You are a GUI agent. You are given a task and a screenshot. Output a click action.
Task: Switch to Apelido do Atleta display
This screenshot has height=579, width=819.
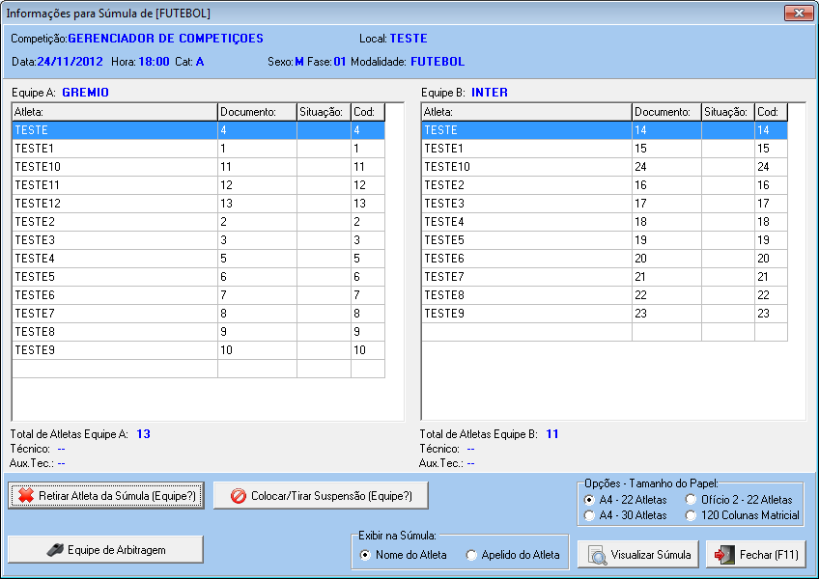[471, 555]
